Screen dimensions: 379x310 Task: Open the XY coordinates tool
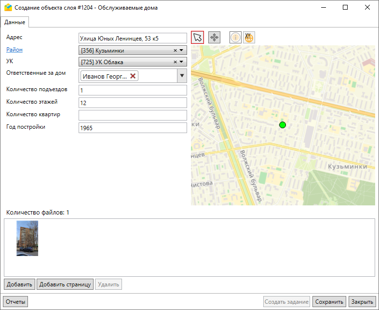248,38
